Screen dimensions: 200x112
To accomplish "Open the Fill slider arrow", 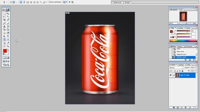I will [x=196, y=71].
